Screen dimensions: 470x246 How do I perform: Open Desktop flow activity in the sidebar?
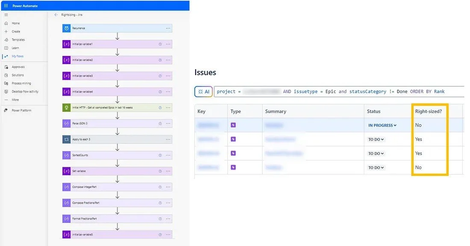click(x=25, y=91)
